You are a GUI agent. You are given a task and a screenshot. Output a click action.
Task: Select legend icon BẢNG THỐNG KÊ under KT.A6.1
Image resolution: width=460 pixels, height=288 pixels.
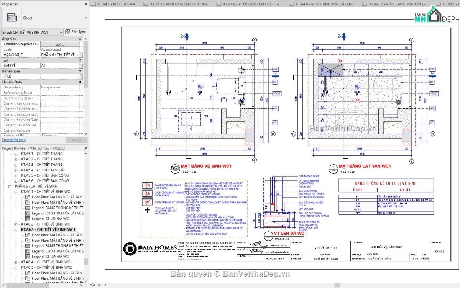pyautogui.click(x=28, y=208)
